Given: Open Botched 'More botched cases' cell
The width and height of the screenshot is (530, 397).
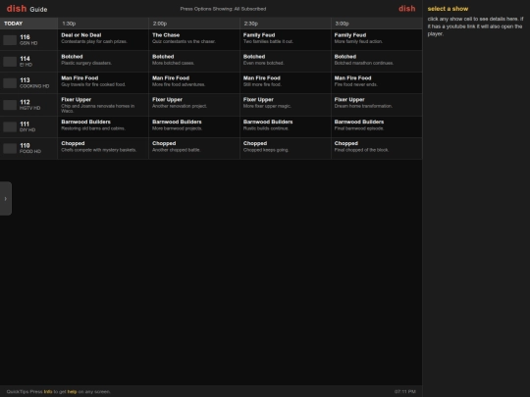Looking at the screenshot, I should coord(194,62).
